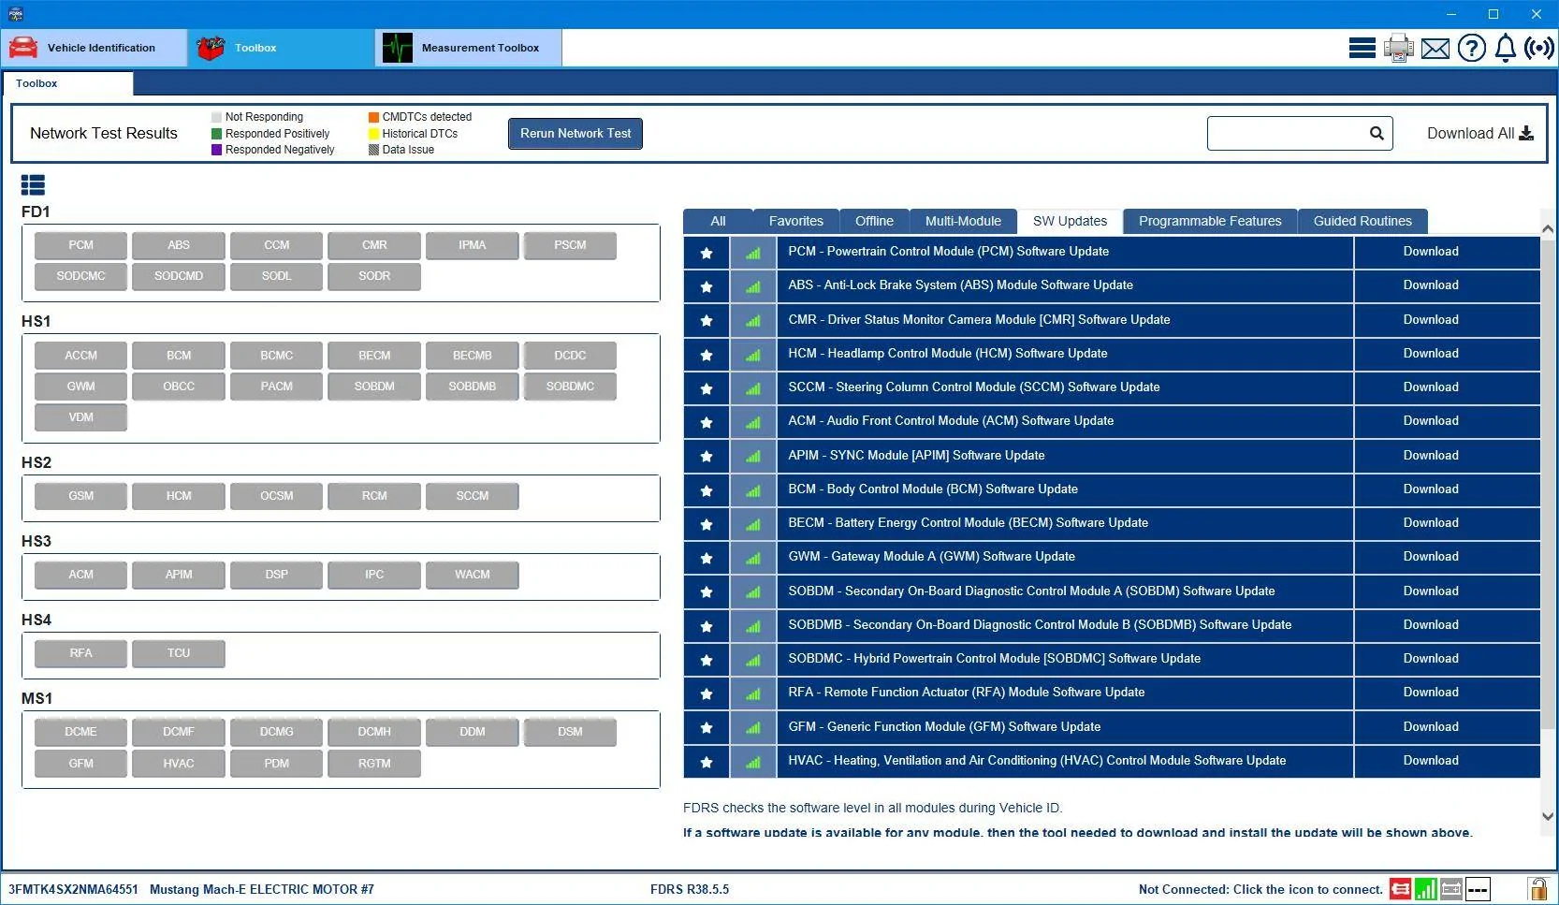Screen dimensions: 1559x905
Task: Click the gray device icon in the status bar
Action: [1451, 889]
